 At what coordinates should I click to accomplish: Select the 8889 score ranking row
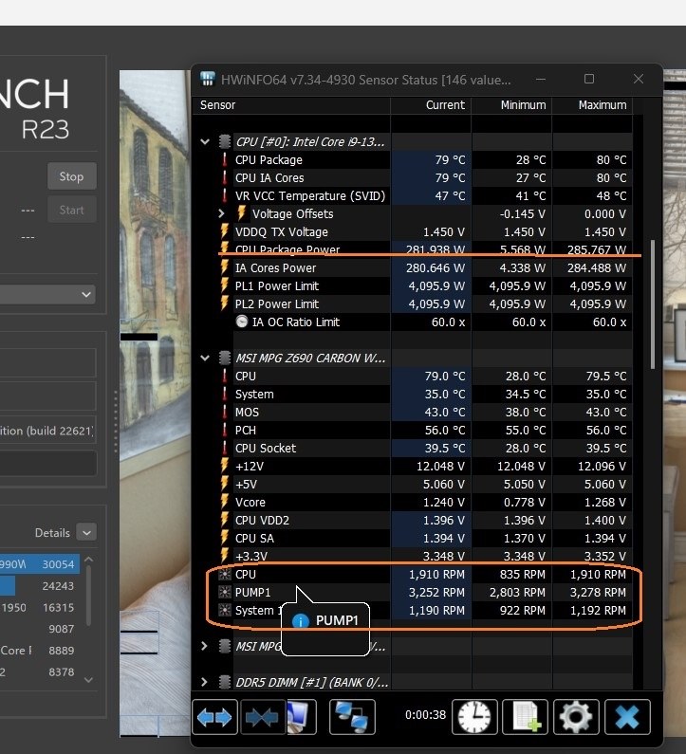pyautogui.click(x=40, y=650)
